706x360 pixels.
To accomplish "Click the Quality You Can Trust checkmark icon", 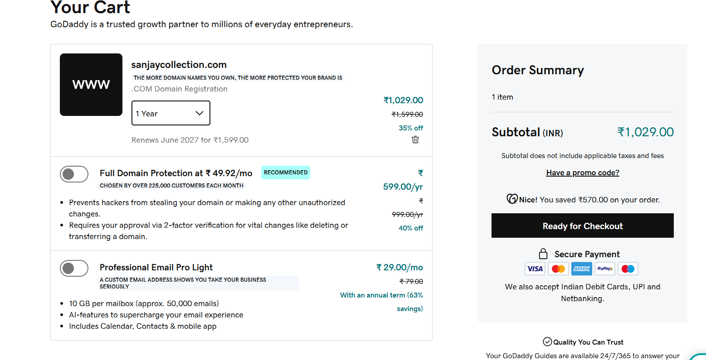I will coord(547,342).
